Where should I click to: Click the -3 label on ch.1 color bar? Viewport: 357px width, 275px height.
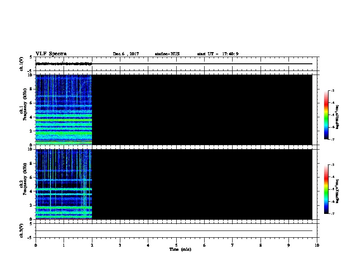[x=332, y=90]
